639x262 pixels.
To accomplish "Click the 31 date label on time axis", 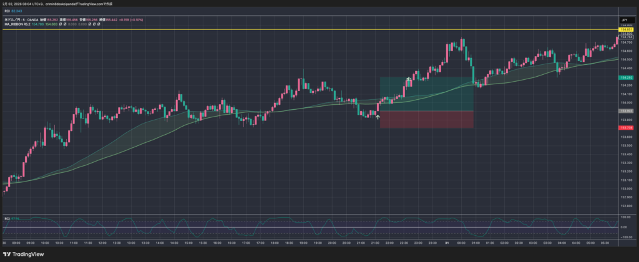I will pyautogui.click(x=447, y=243).
